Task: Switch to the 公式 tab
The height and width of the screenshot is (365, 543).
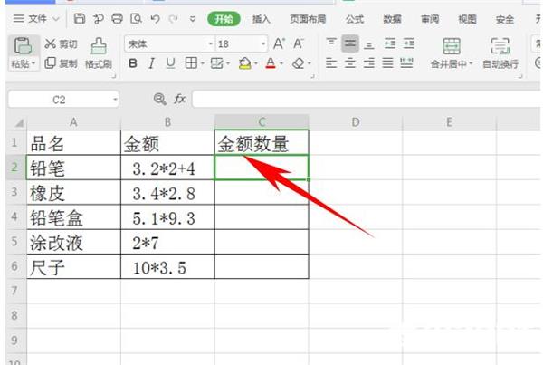Action: click(x=355, y=19)
